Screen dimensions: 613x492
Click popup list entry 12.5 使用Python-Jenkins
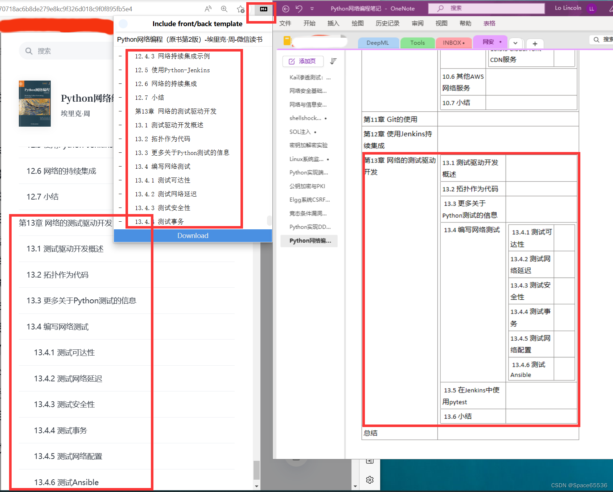(x=172, y=70)
